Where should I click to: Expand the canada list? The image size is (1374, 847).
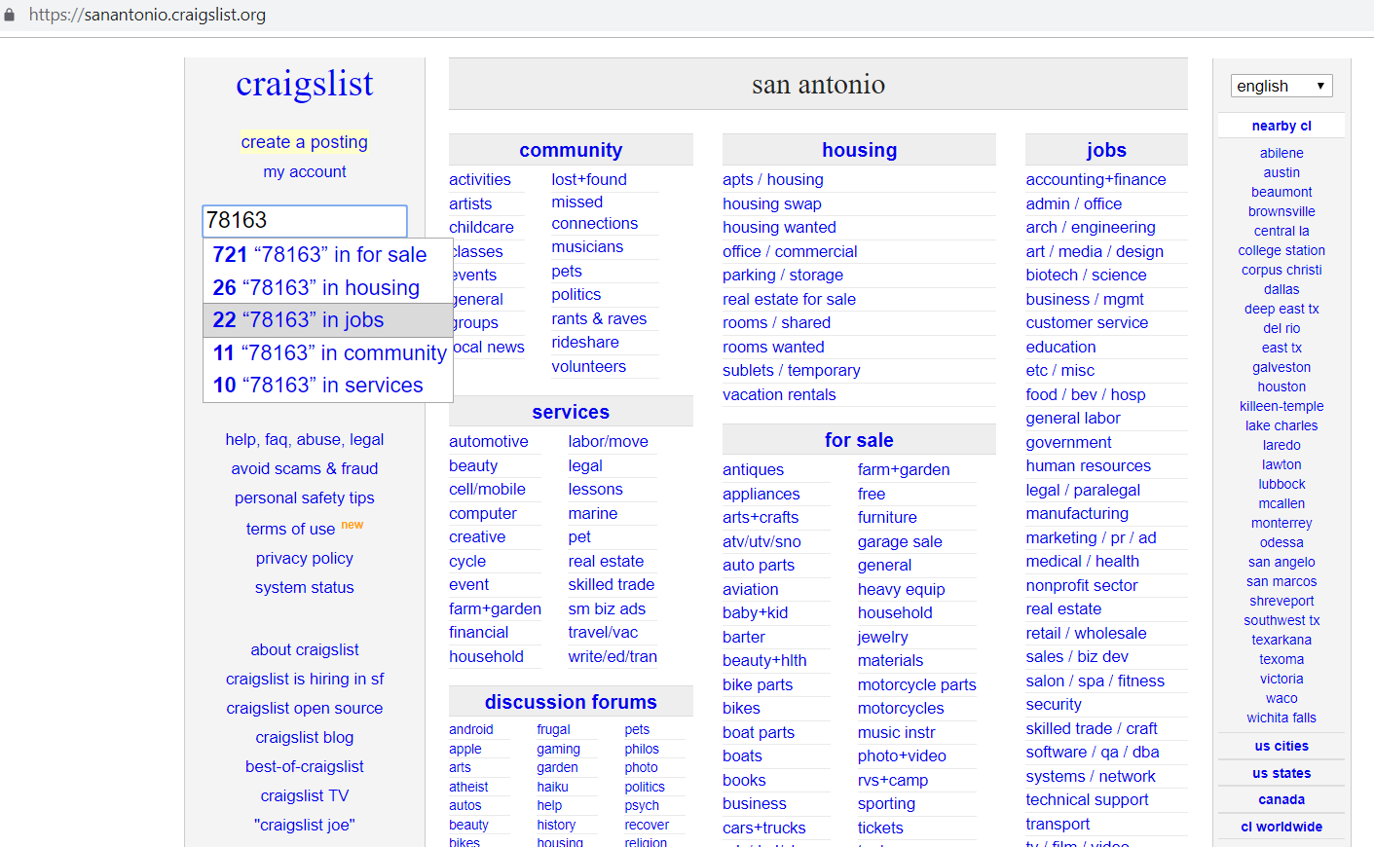(x=1281, y=799)
